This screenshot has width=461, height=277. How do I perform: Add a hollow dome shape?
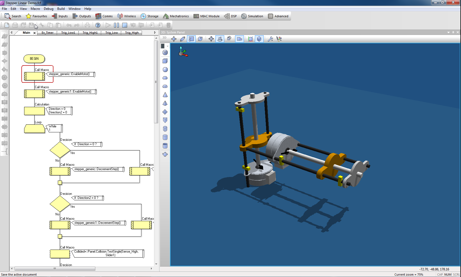point(165,86)
